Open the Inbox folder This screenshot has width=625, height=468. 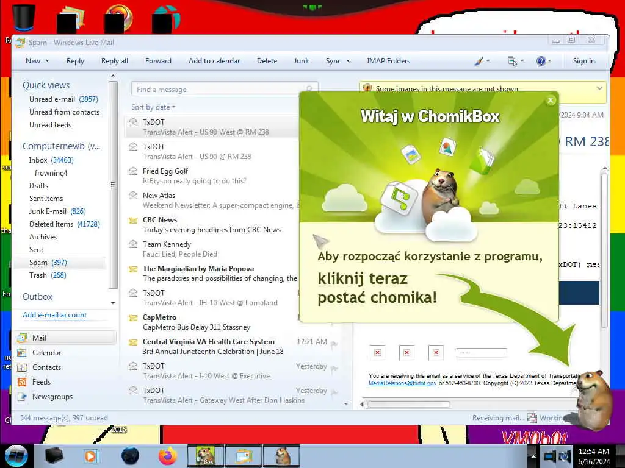[x=51, y=160]
